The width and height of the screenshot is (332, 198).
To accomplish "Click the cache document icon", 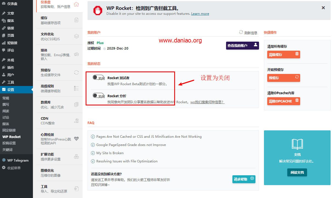I will (x=77, y=20).
